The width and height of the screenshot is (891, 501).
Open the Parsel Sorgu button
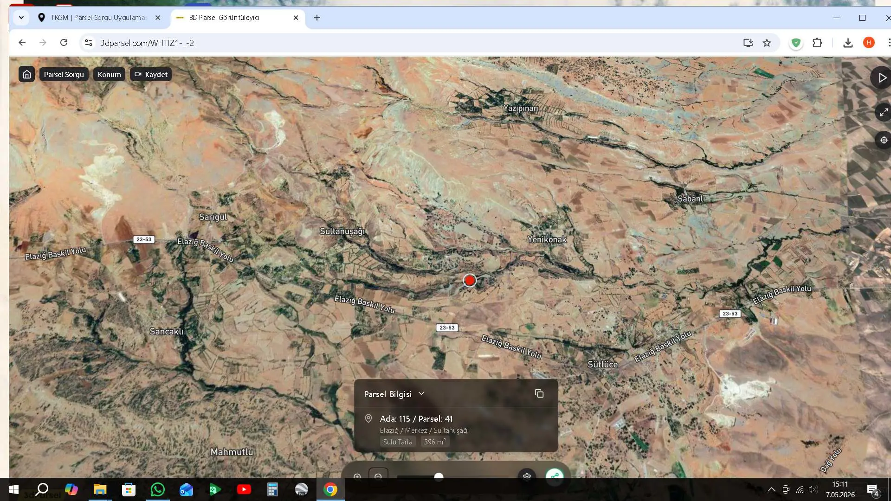coord(64,74)
